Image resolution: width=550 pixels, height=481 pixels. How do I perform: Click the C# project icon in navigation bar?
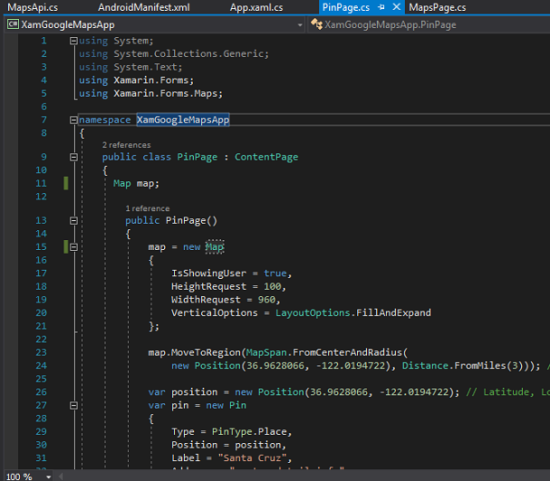coord(14,24)
